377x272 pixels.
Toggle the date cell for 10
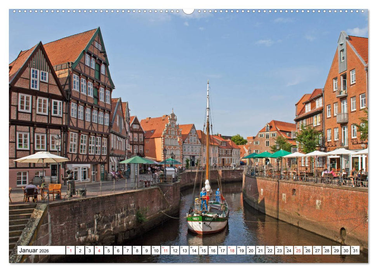point(156,252)
